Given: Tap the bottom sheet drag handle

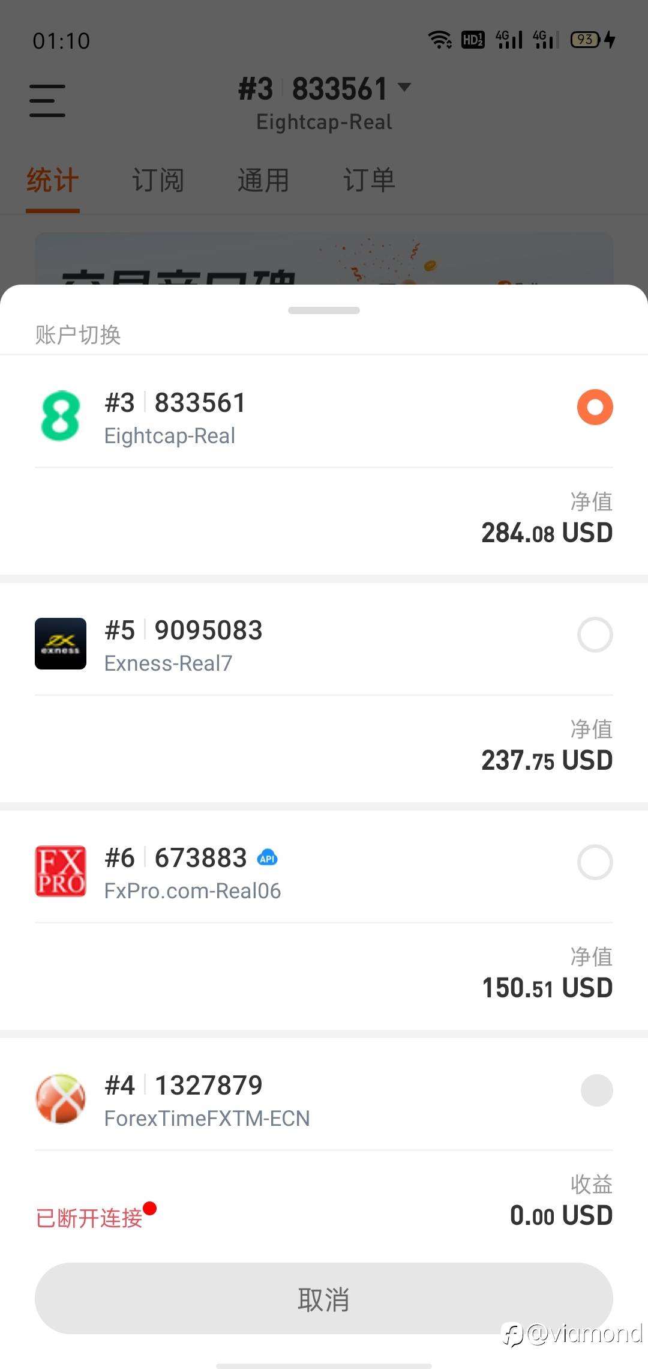Looking at the screenshot, I should (324, 310).
